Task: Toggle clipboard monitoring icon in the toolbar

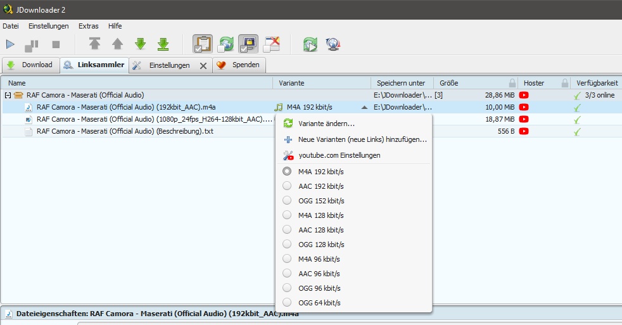Action: coord(203,44)
